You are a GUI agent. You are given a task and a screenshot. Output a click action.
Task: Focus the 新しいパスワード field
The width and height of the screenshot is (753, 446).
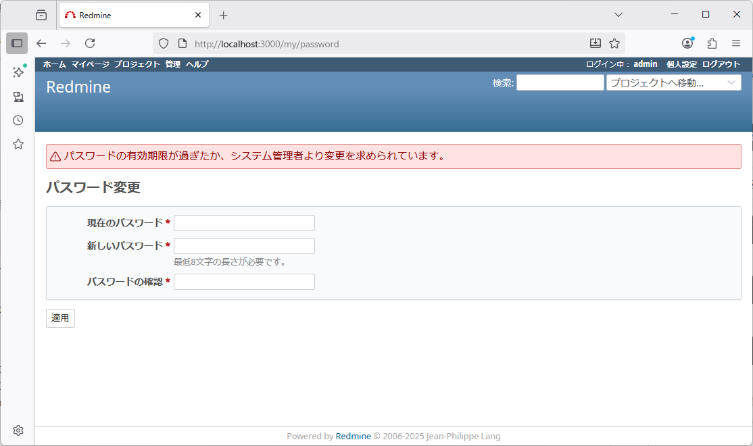click(245, 246)
